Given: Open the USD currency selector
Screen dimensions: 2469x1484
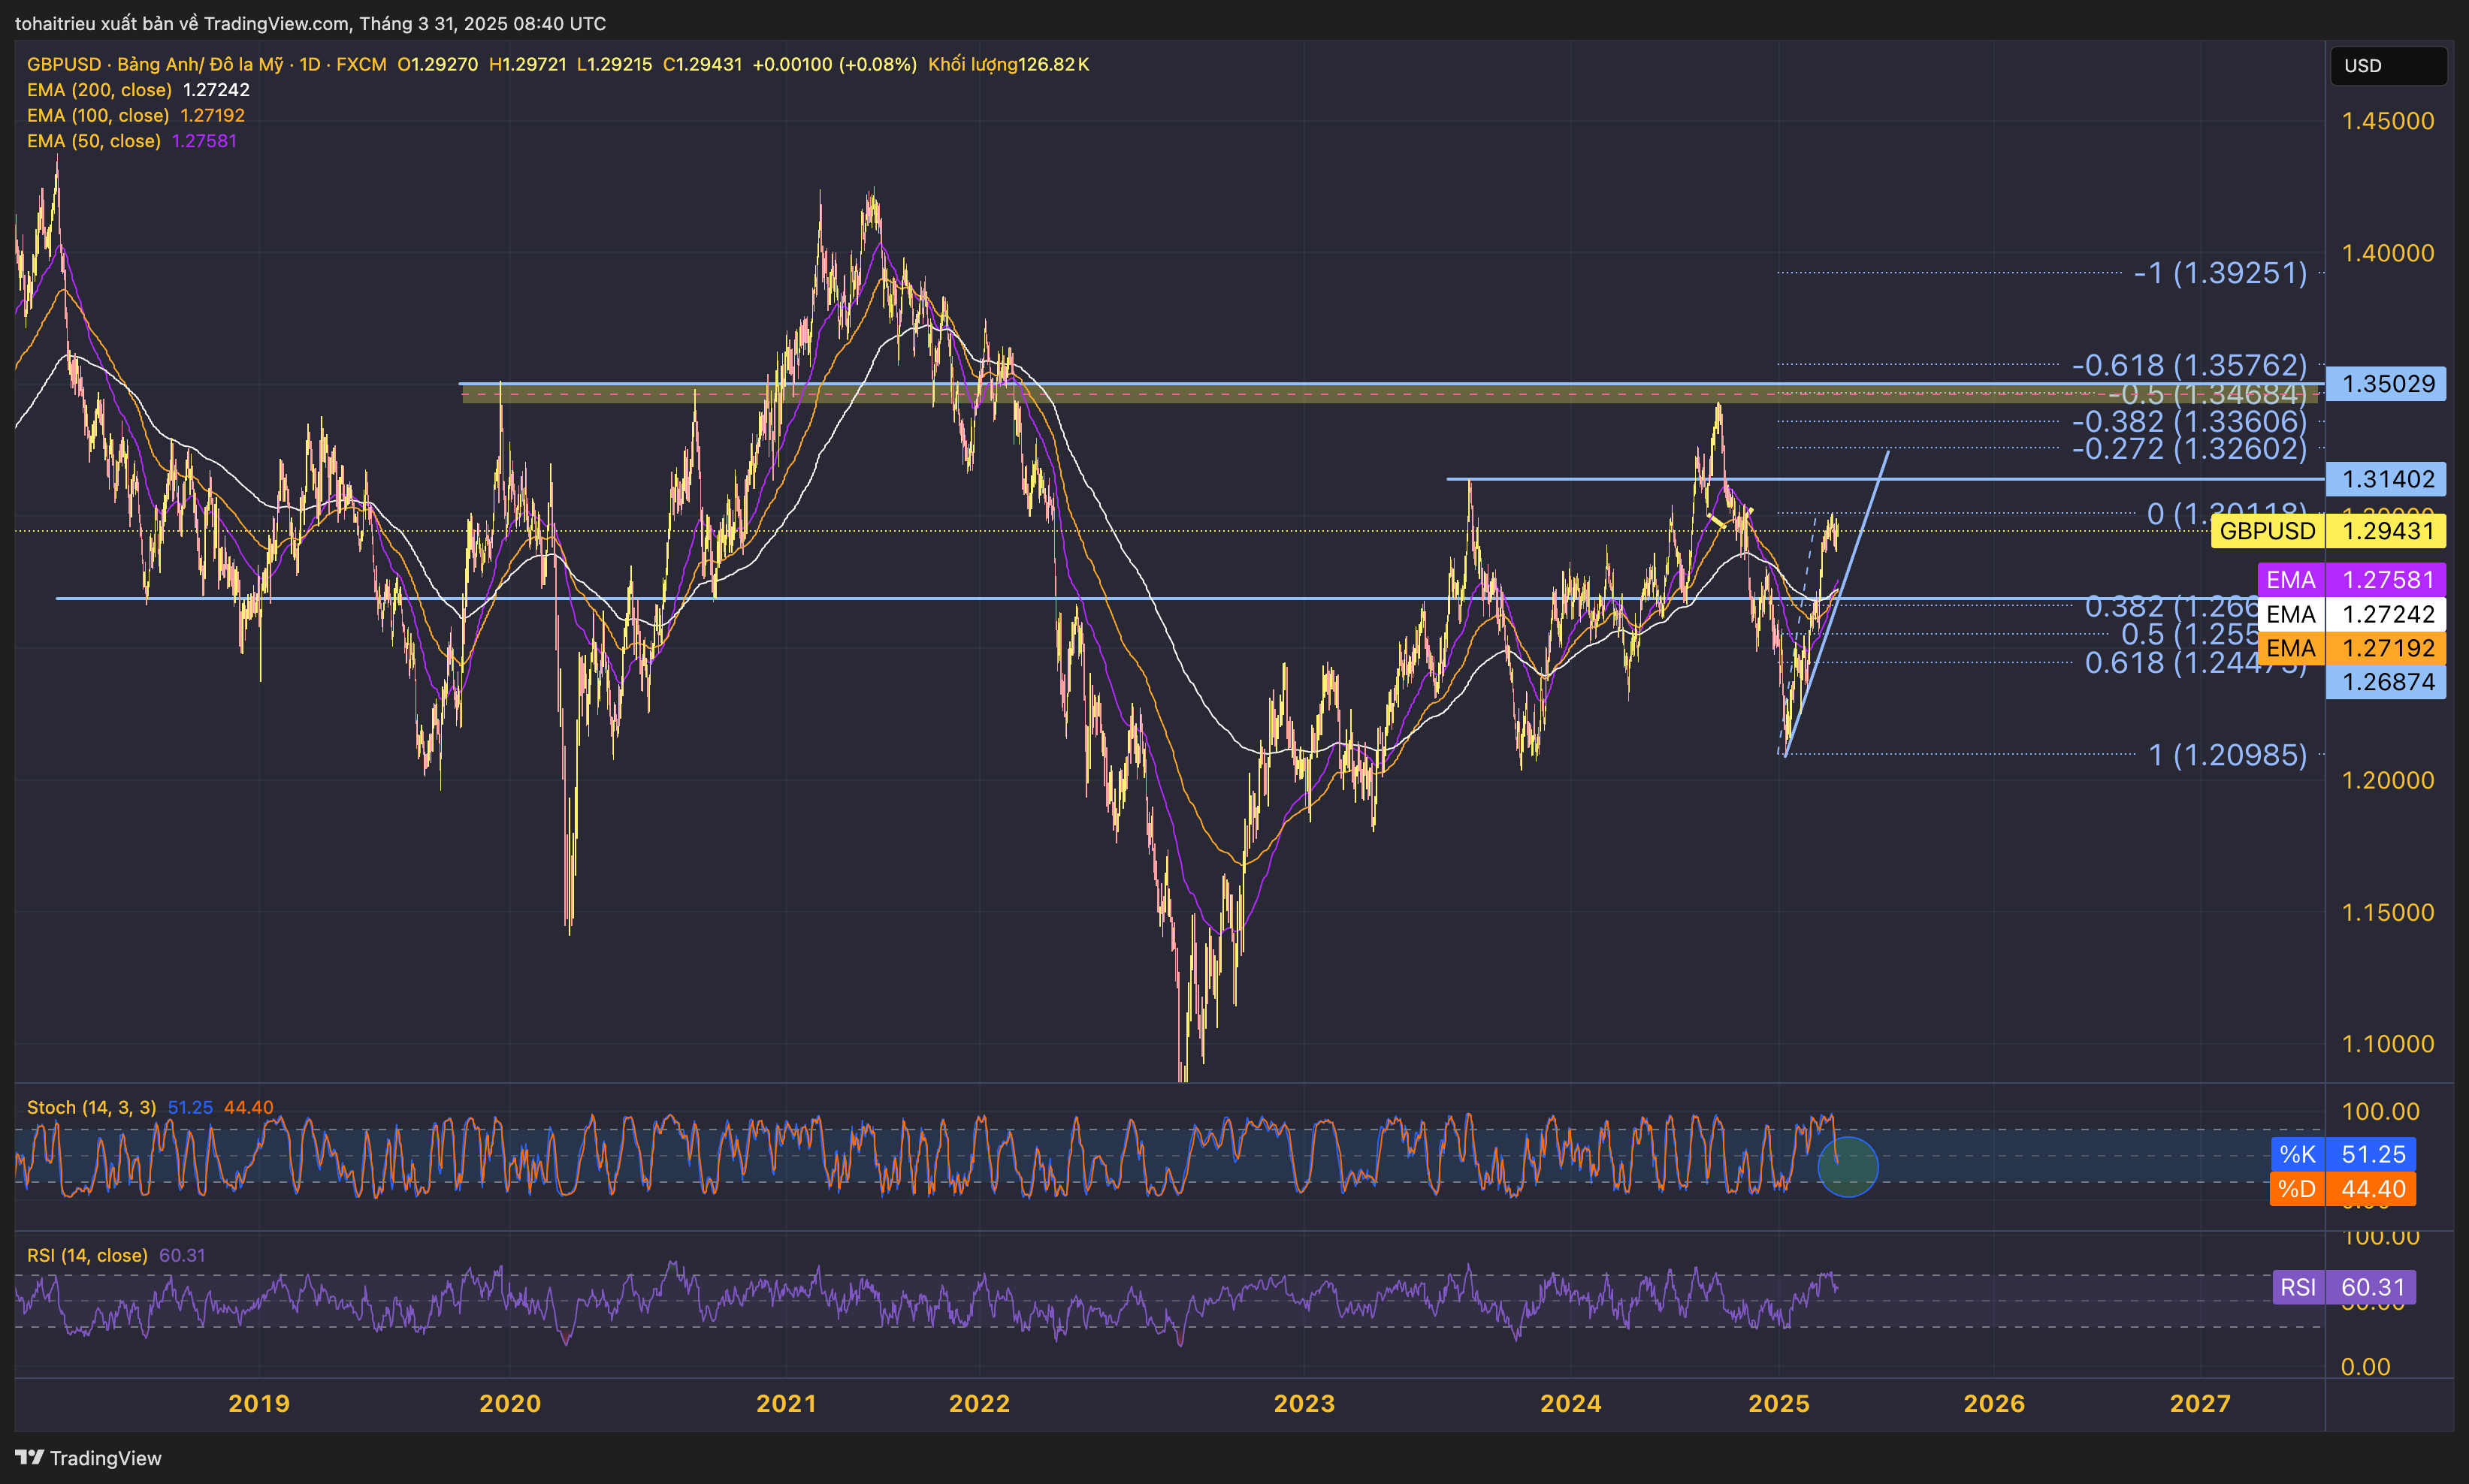Looking at the screenshot, I should (x=2388, y=65).
